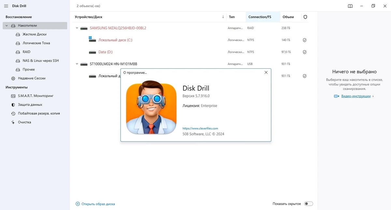Click the Накопители drive icon in sidebar
The width and height of the screenshot is (391, 210).
(x=13, y=26)
